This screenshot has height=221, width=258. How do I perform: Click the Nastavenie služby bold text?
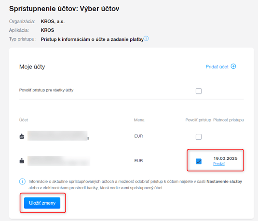pyautogui.click(x=224, y=182)
